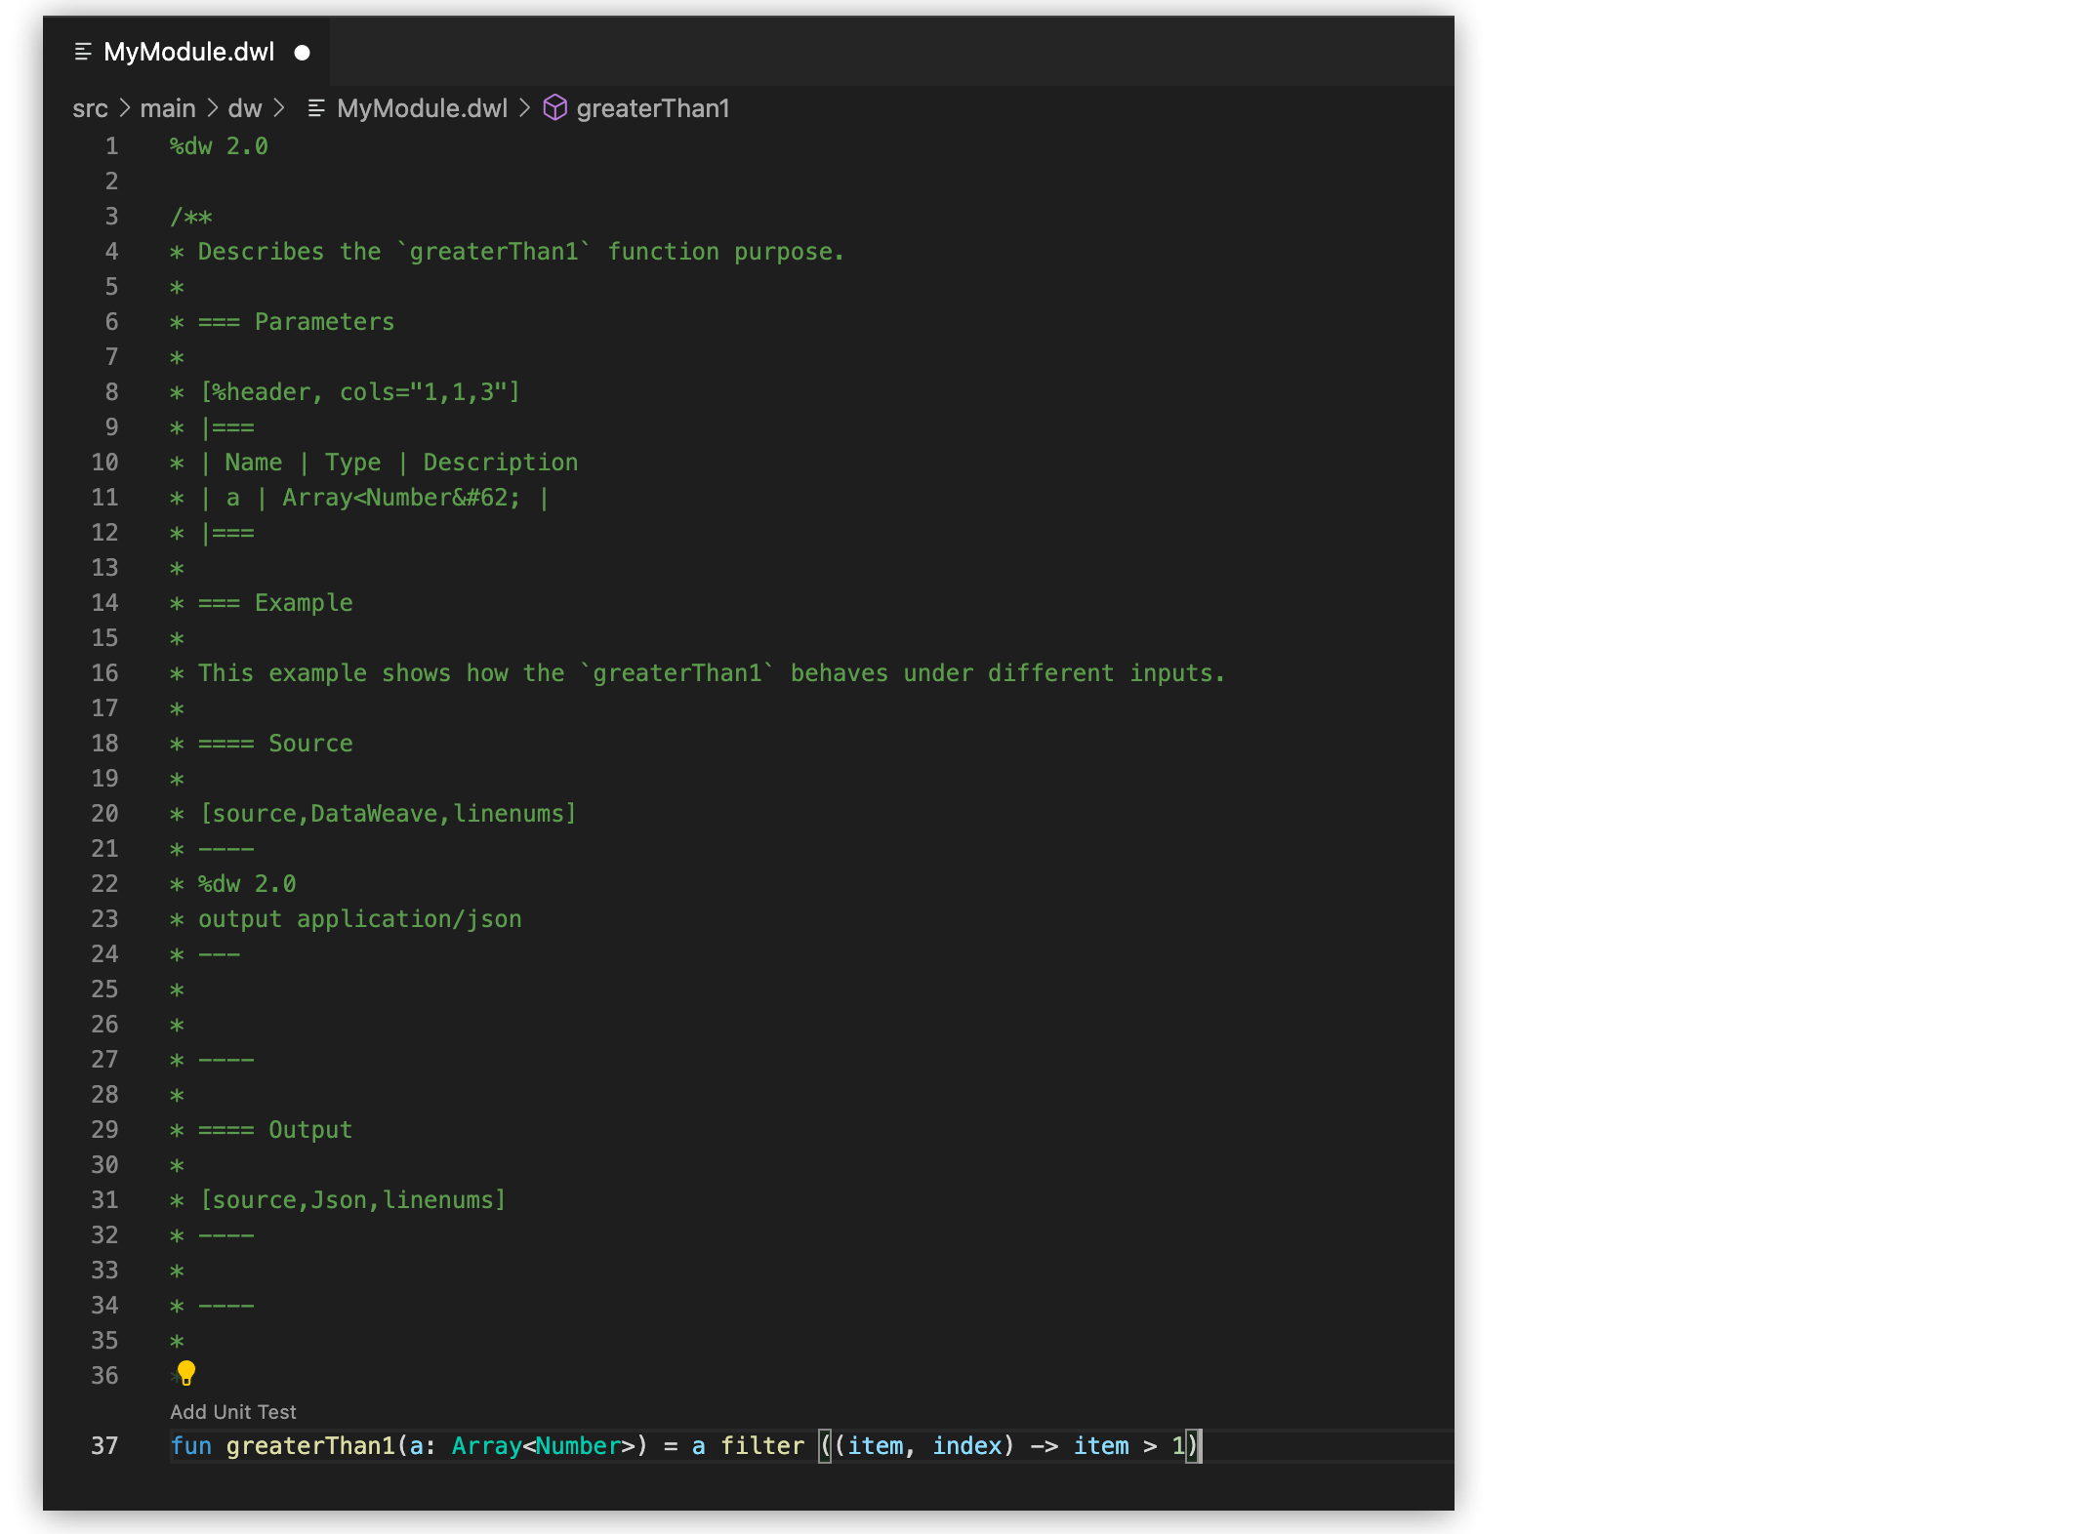Click the purple cube symbol icon in breadcrumb
Image resolution: width=2091 pixels, height=1534 pixels.
click(554, 108)
